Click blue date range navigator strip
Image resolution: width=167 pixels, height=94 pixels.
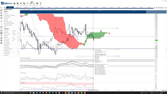[x=83, y=12]
